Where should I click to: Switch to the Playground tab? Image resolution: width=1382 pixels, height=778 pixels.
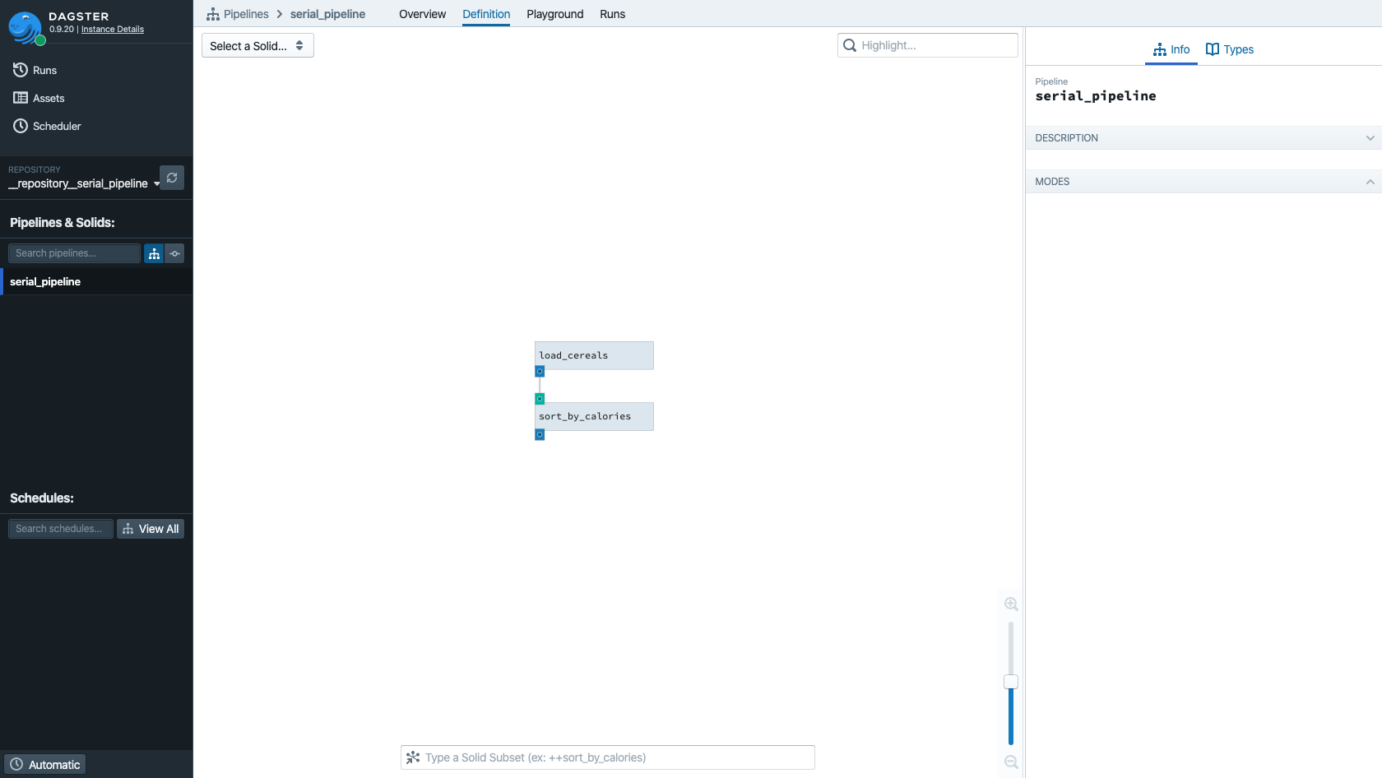pyautogui.click(x=555, y=14)
